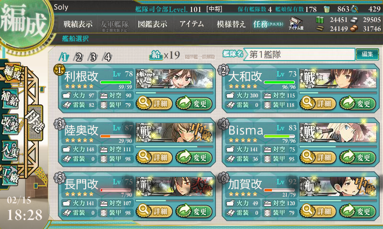Viewport: 383px width, 229px height.
Task: Open the 任務 quest menu
Action: point(268,24)
